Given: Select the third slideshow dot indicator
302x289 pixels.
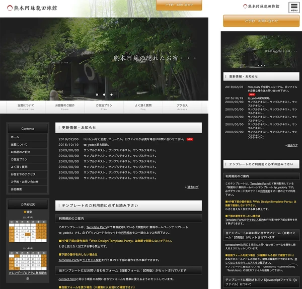Looking at the screenshot, I should (111, 94).
